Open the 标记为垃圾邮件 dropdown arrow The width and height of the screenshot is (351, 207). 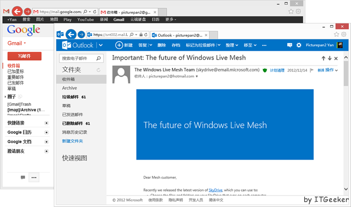219,45
